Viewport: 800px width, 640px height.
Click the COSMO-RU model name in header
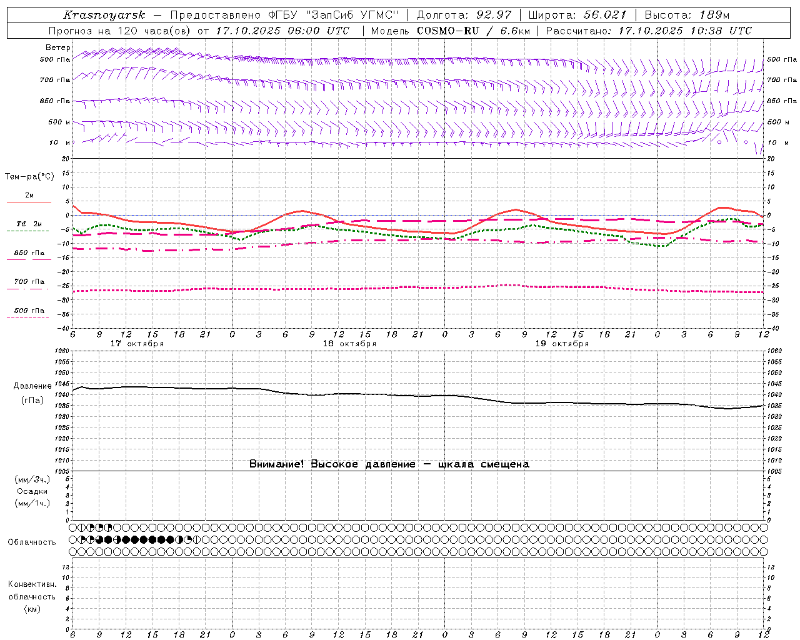pyautogui.click(x=447, y=31)
